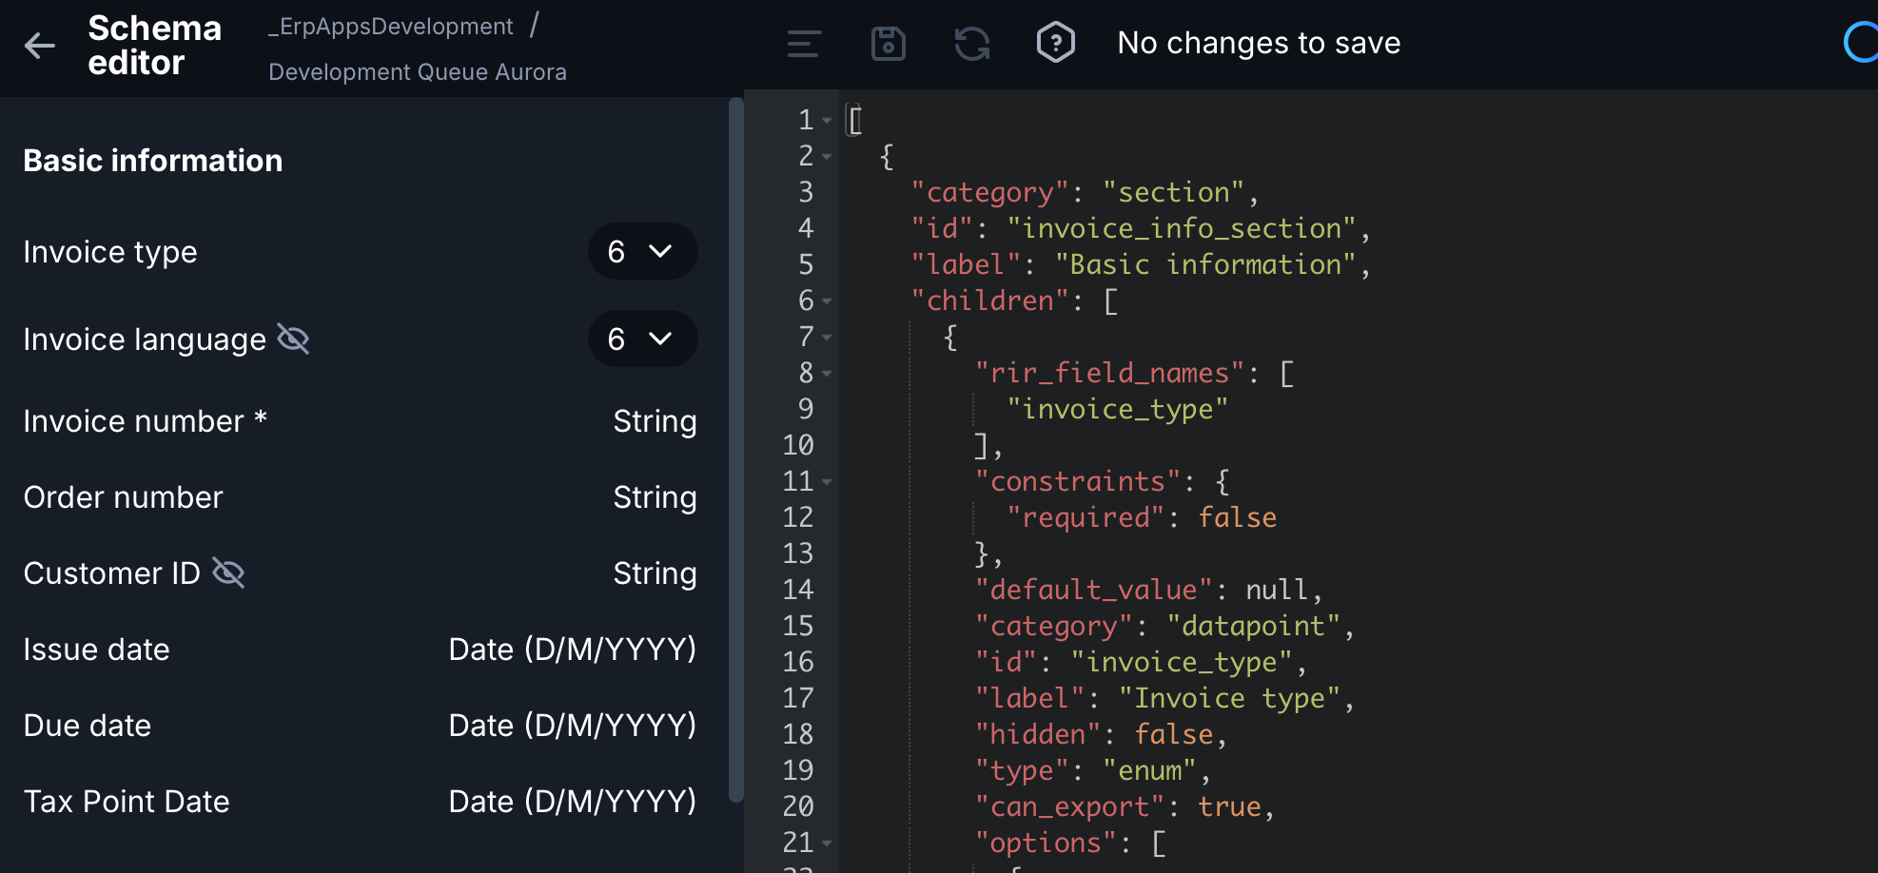Click the save floppy disk icon

tap(888, 44)
